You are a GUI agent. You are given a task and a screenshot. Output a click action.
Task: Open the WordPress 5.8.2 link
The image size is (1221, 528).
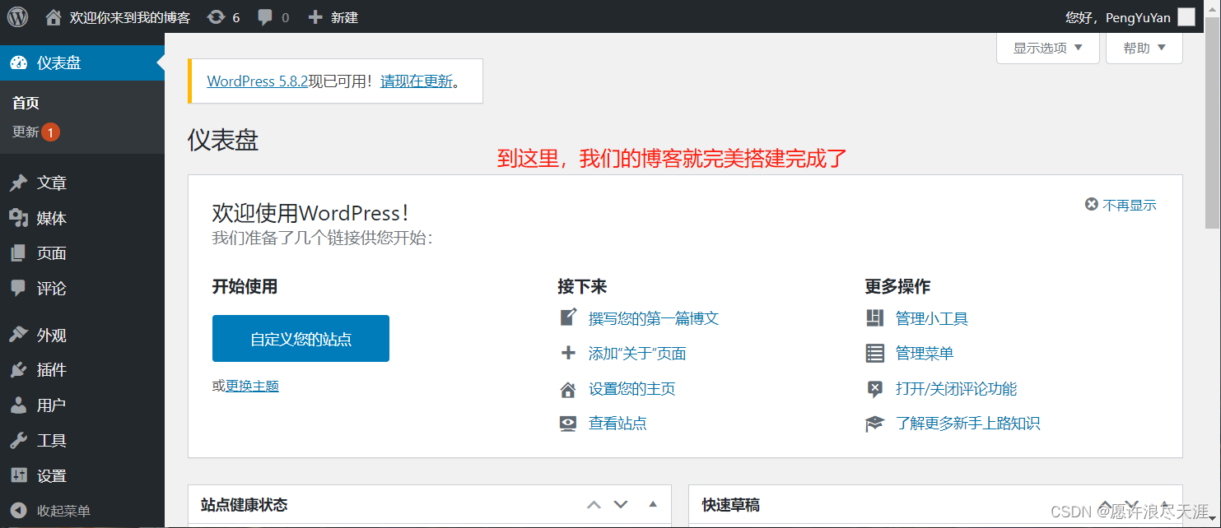[x=258, y=81]
